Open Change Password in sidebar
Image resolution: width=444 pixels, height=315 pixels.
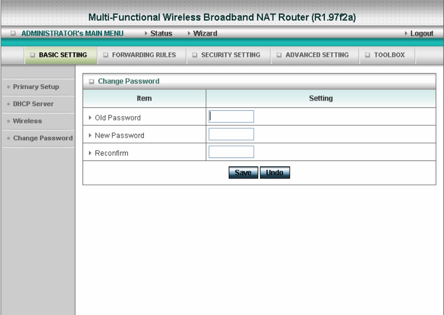pos(43,138)
